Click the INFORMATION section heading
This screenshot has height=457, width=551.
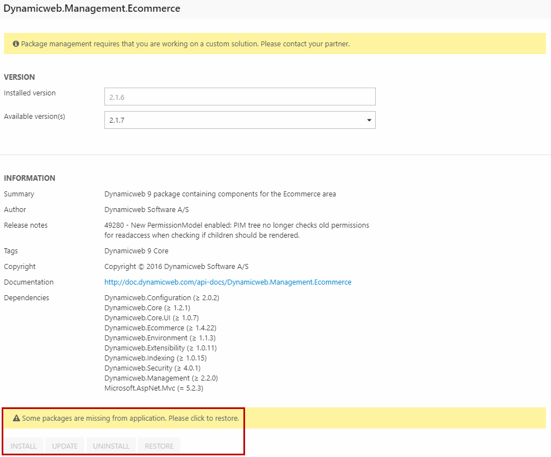30,179
